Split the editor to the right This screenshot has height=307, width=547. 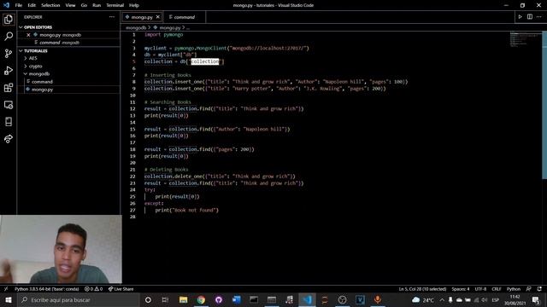(530, 17)
